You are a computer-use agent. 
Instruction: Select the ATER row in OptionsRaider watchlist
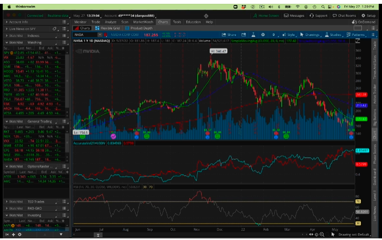pyautogui.click(x=36, y=176)
